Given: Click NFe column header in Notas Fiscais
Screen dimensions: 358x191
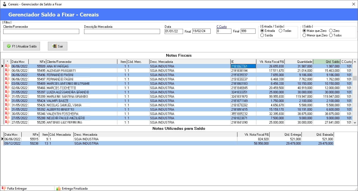Looking at the screenshot, I should (37, 62).
